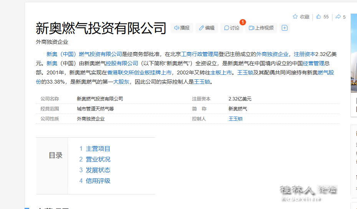357x209 pixels.
Task: Click the 2.32亿美元 value in info table
Action: (x=240, y=99)
